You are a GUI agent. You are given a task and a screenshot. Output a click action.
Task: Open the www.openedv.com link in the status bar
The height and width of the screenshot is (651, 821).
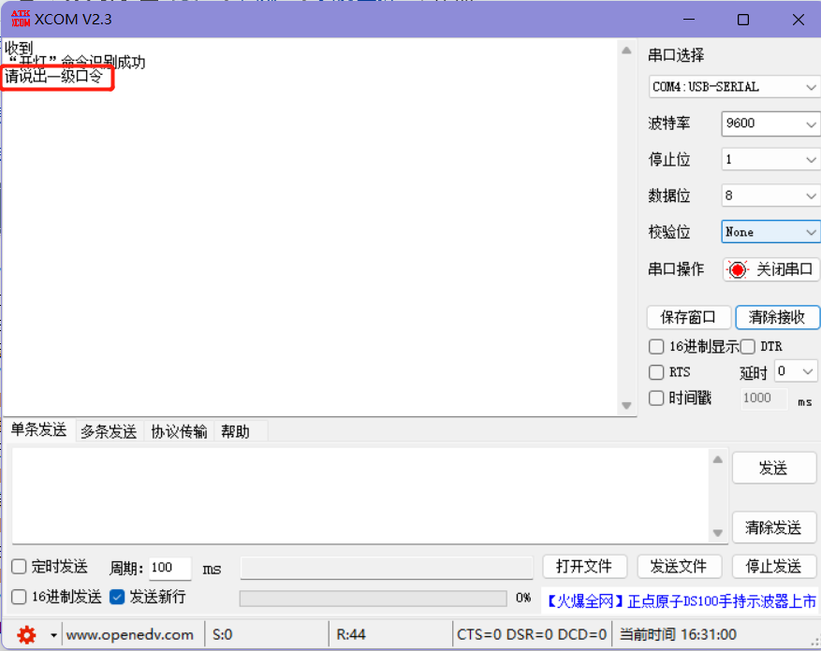pos(130,635)
